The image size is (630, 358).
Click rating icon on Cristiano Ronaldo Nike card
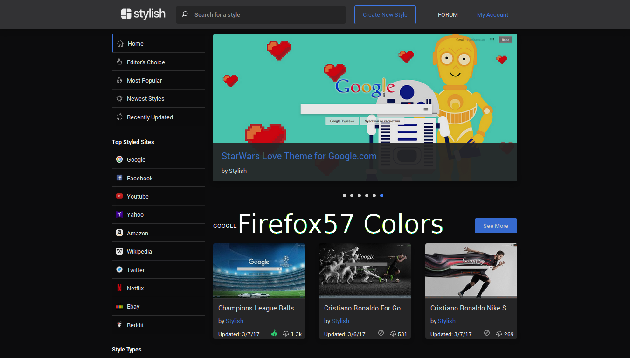pos(487,333)
